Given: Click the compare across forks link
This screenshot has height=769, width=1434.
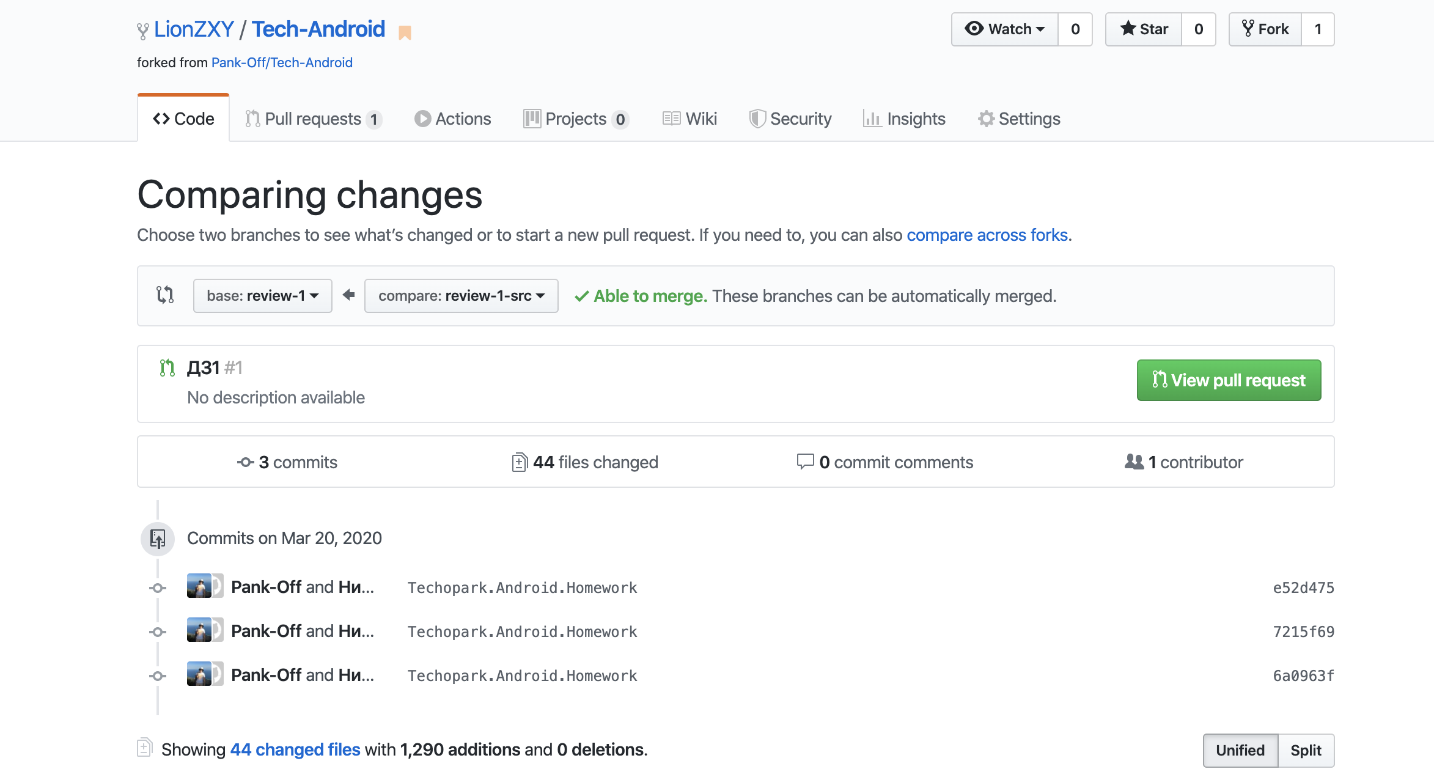Looking at the screenshot, I should pos(987,235).
